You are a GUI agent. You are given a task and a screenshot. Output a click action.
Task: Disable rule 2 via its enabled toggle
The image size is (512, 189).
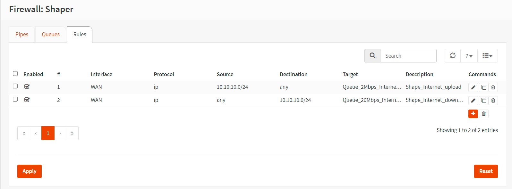tap(27, 100)
